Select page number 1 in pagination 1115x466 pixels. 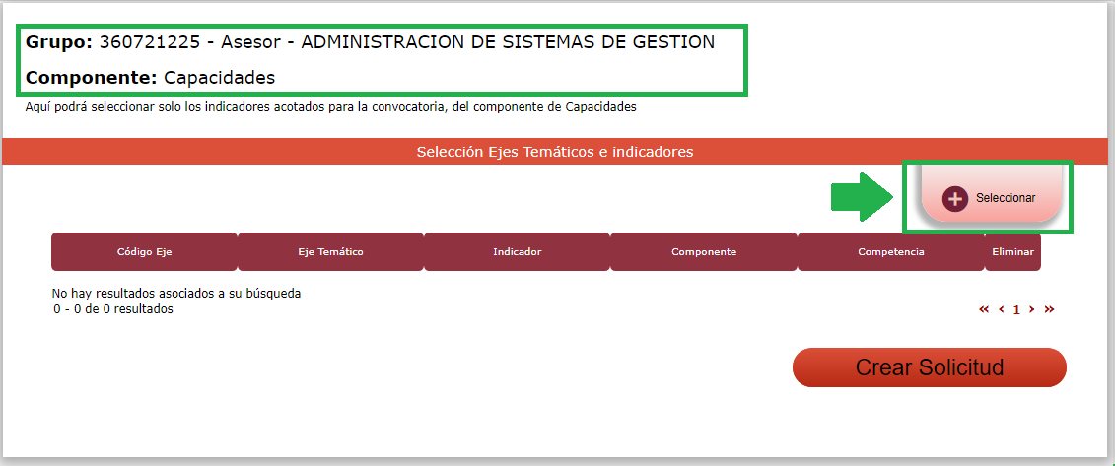click(1016, 309)
